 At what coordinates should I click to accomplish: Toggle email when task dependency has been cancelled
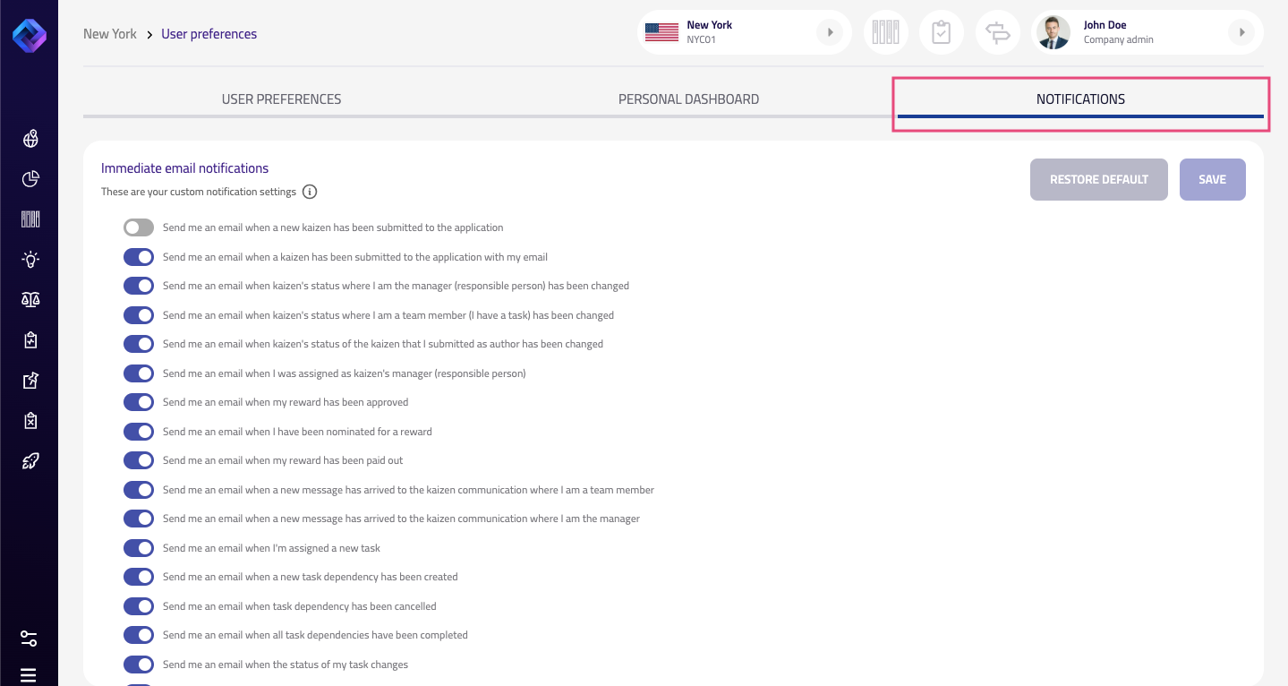[139, 606]
